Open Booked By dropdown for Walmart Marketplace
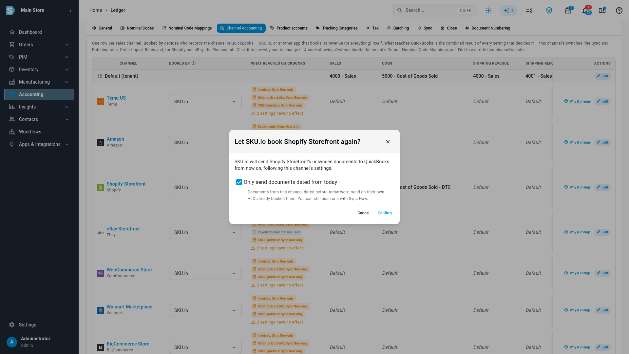 pyautogui.click(x=205, y=310)
